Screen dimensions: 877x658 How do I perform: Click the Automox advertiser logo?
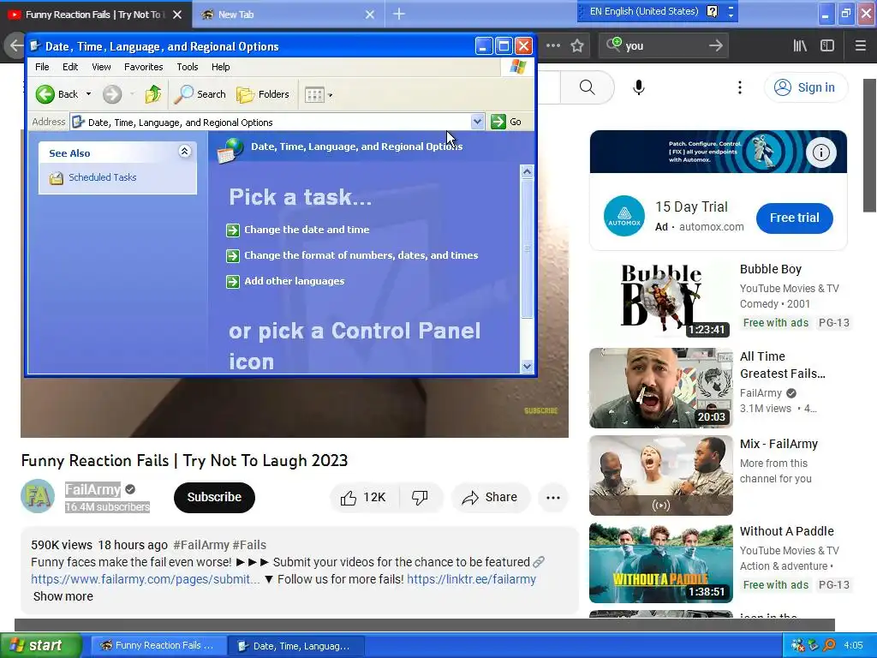pos(624,215)
